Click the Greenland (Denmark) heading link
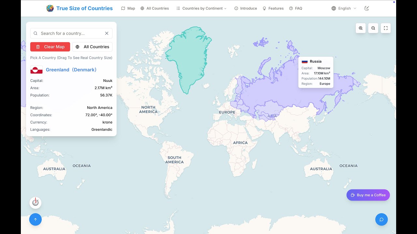Screen dimensions: 417x234 pos(71,70)
